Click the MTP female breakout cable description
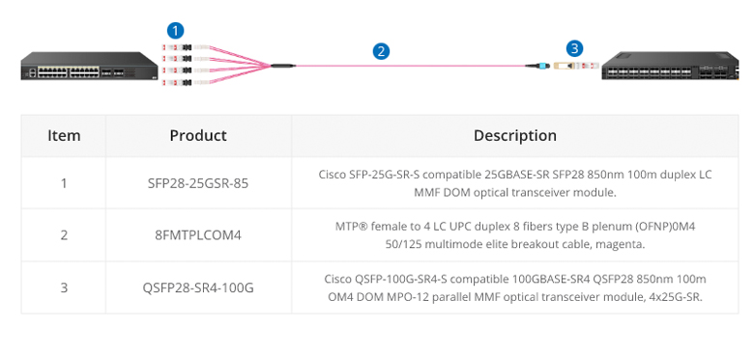Viewport: 754px width, 355px height. 515,235
